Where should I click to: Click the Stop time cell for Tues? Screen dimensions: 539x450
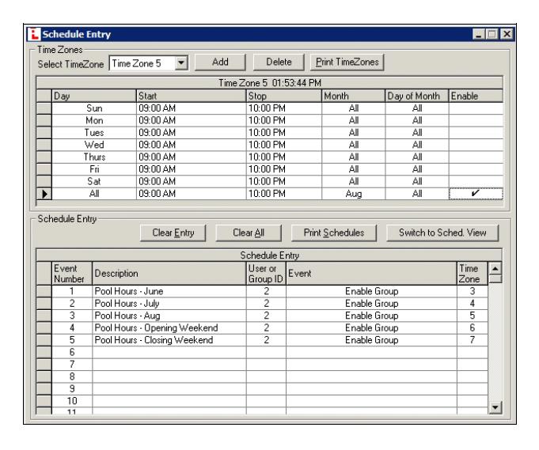point(284,133)
